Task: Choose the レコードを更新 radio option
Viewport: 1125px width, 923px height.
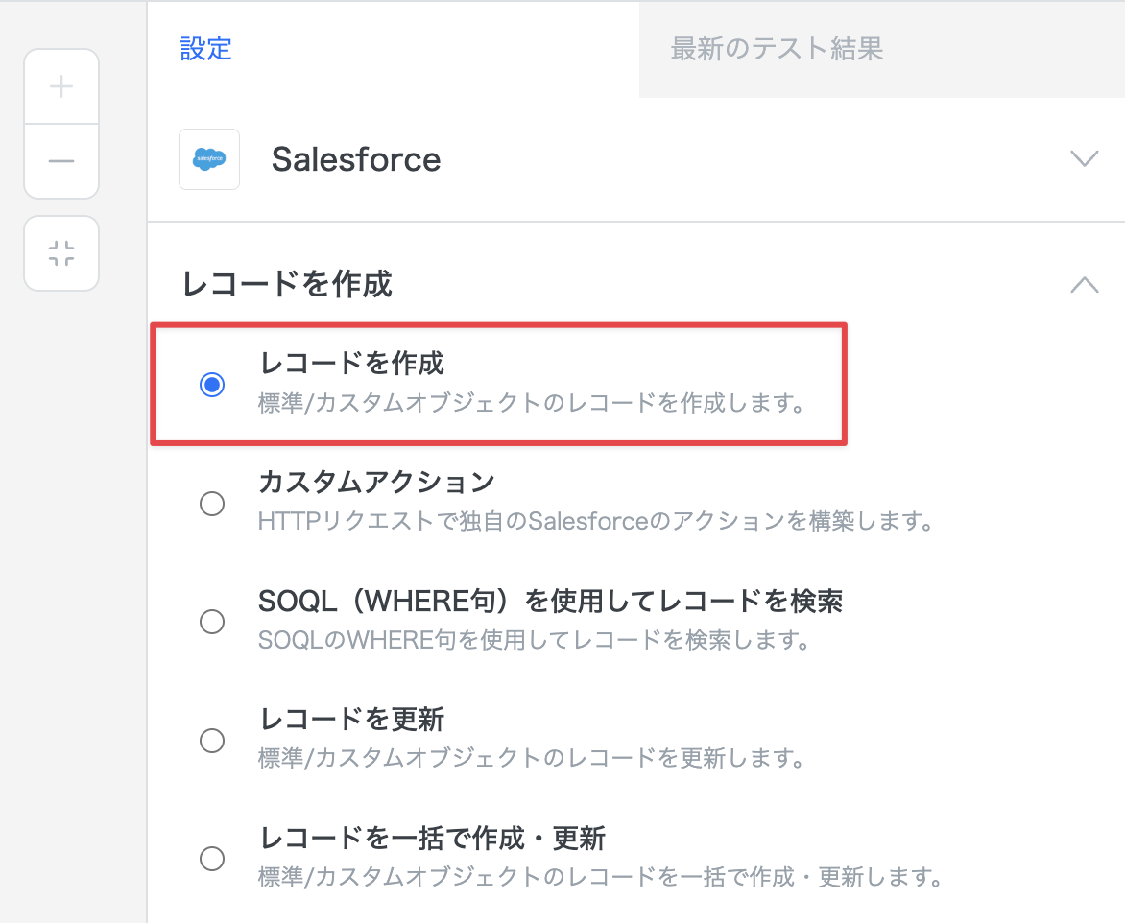Action: [x=212, y=741]
